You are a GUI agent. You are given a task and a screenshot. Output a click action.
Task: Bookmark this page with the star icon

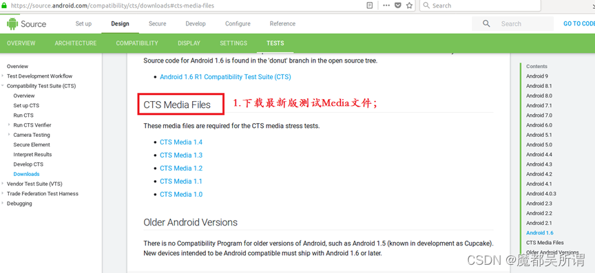tap(409, 6)
